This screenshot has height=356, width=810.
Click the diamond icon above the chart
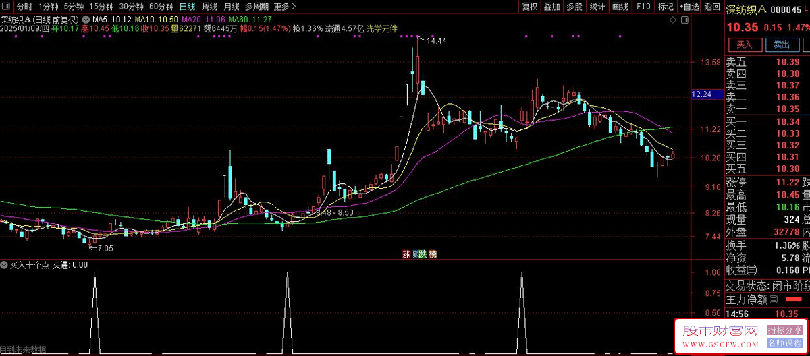[674, 21]
